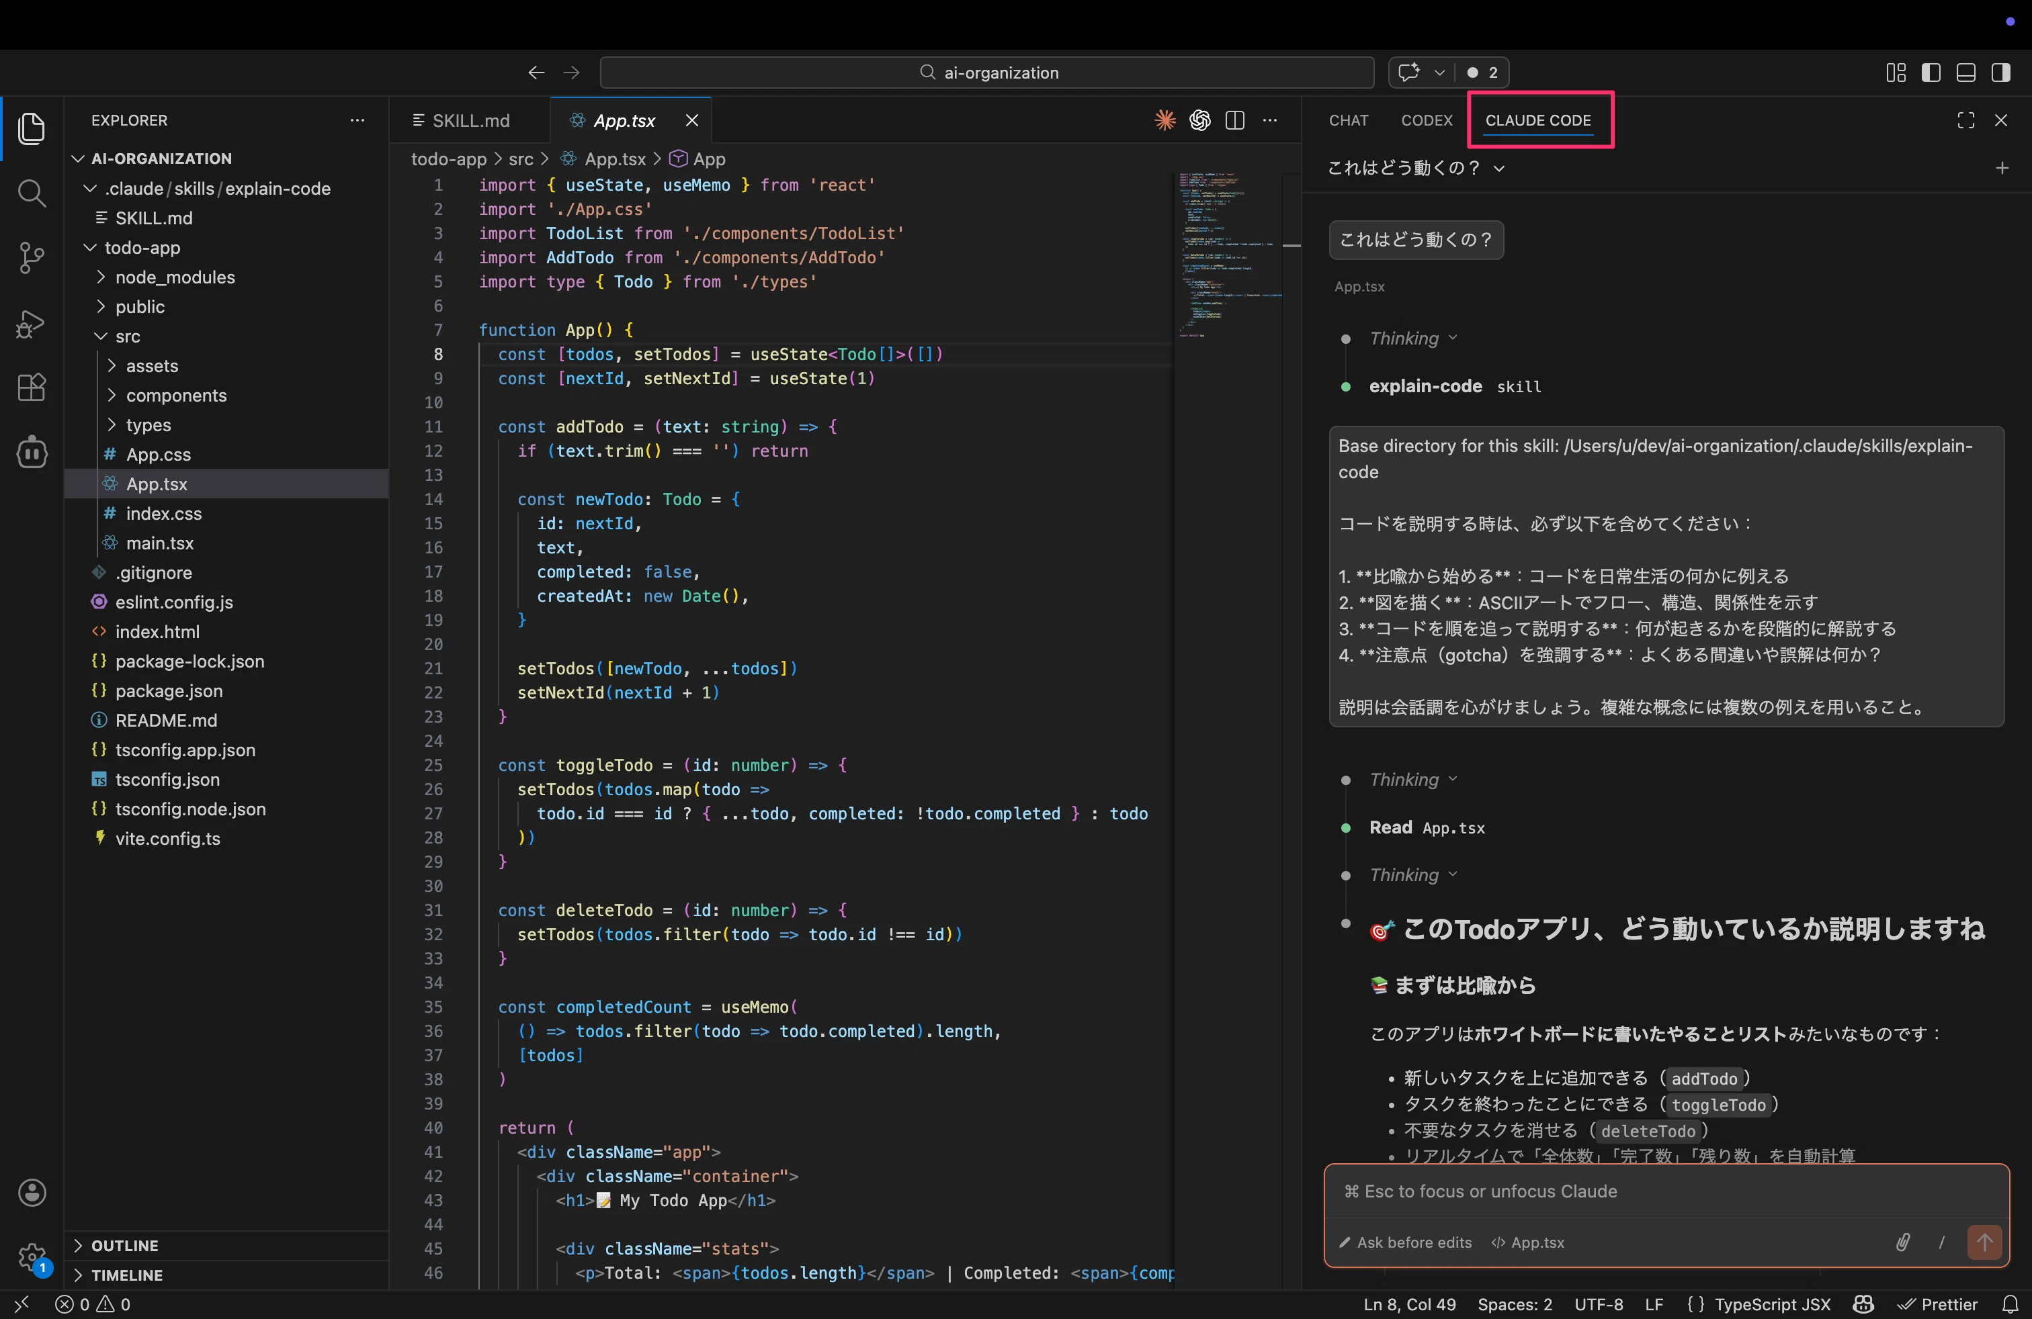Open the robot agent view icon
Screen dimensions: 2032x1319
tap(32, 452)
